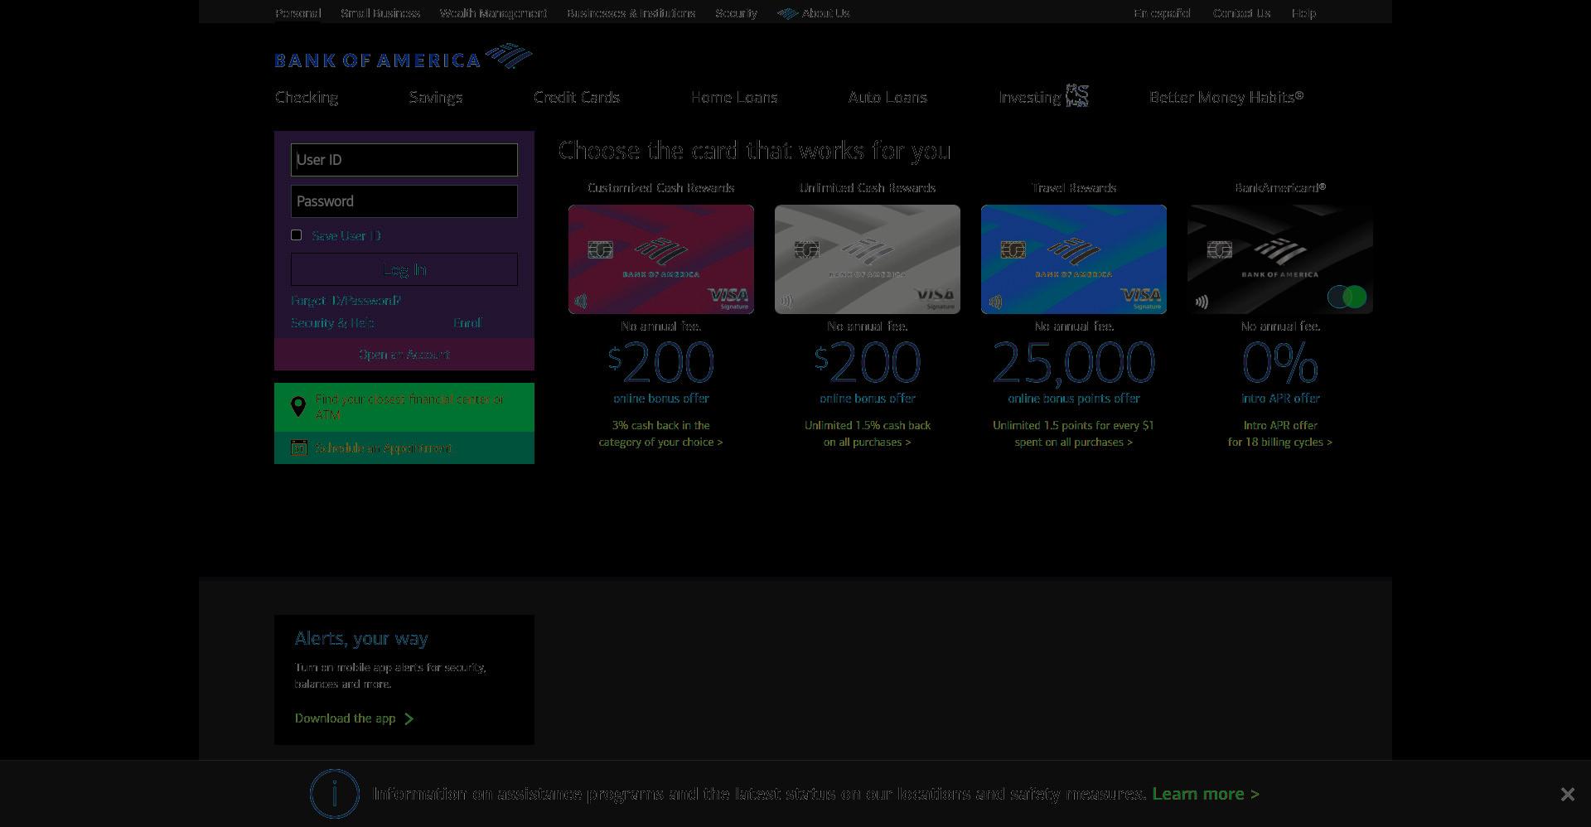Click the Log In button
This screenshot has height=827, width=1591.
(404, 269)
